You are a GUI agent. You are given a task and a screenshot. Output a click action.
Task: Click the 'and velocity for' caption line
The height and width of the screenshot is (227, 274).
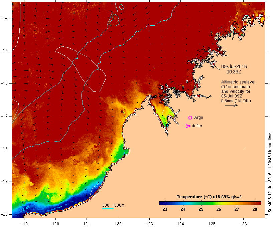pyautogui.click(x=236, y=91)
